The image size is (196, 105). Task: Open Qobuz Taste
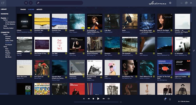pos(9,41)
